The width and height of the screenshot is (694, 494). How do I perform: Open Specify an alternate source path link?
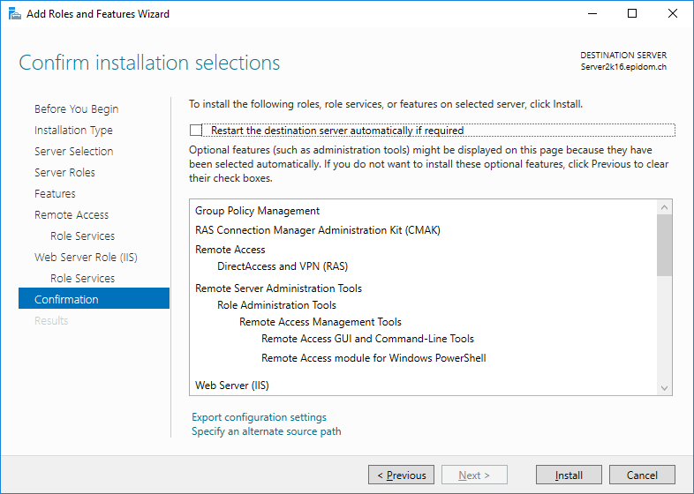(x=267, y=431)
